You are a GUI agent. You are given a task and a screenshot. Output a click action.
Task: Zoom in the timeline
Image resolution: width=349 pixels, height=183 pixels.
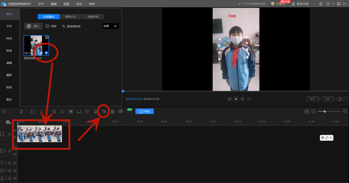(x=345, y=111)
